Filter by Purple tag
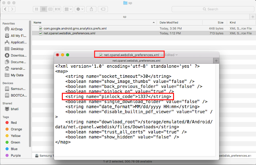 13,155
